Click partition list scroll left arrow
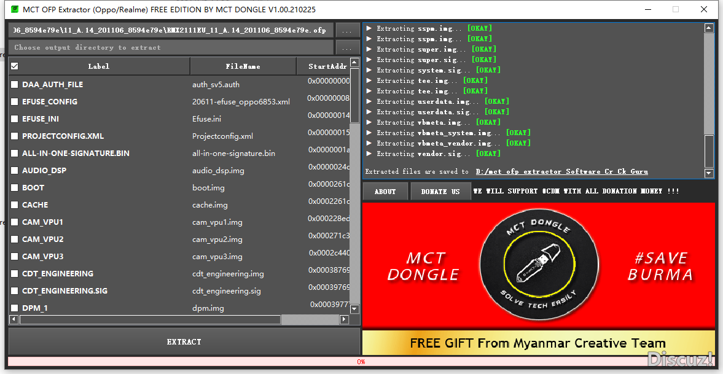Screen dimensions: 723x374 pos(14,319)
